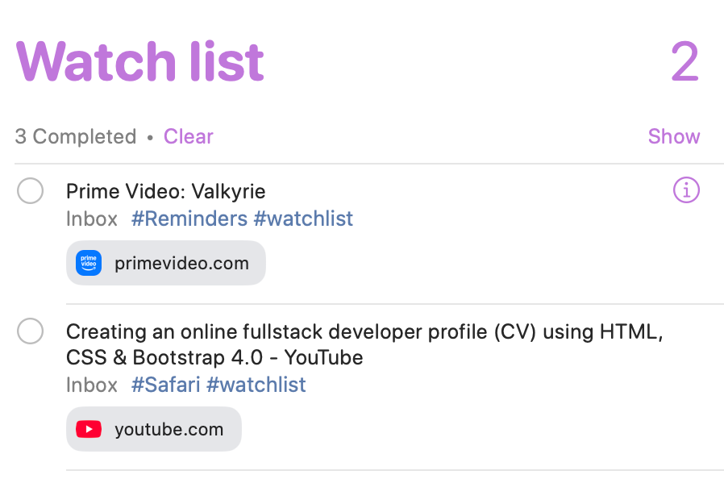Clear the completed reminders
This screenshot has width=724, height=479.
click(189, 137)
